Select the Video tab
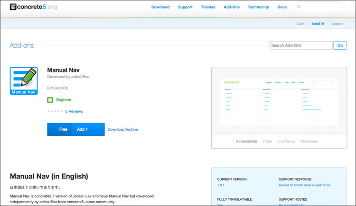Image resolution: width=356 pixels, height=206 pixels. tap(267, 141)
